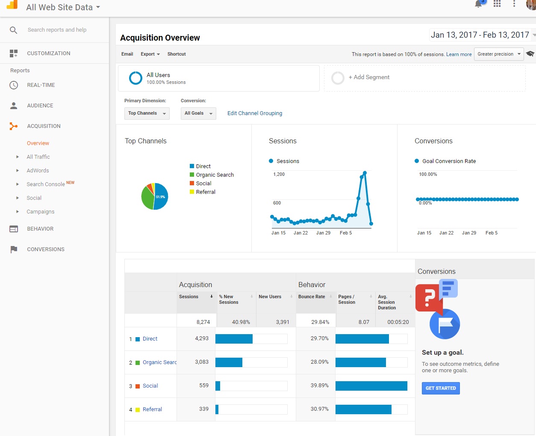
Task: Open the Behavior section icon
Action: (14, 229)
